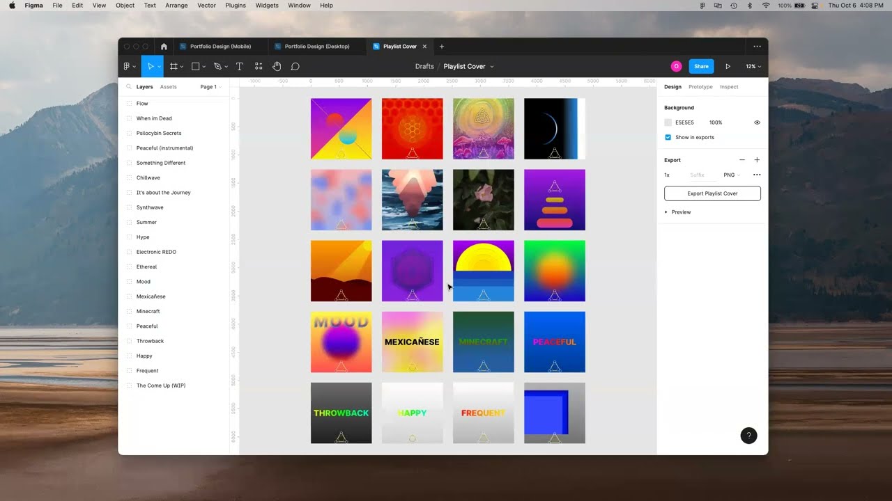Click the E5E5E5 hex value field
892x501 pixels.
[x=684, y=122]
